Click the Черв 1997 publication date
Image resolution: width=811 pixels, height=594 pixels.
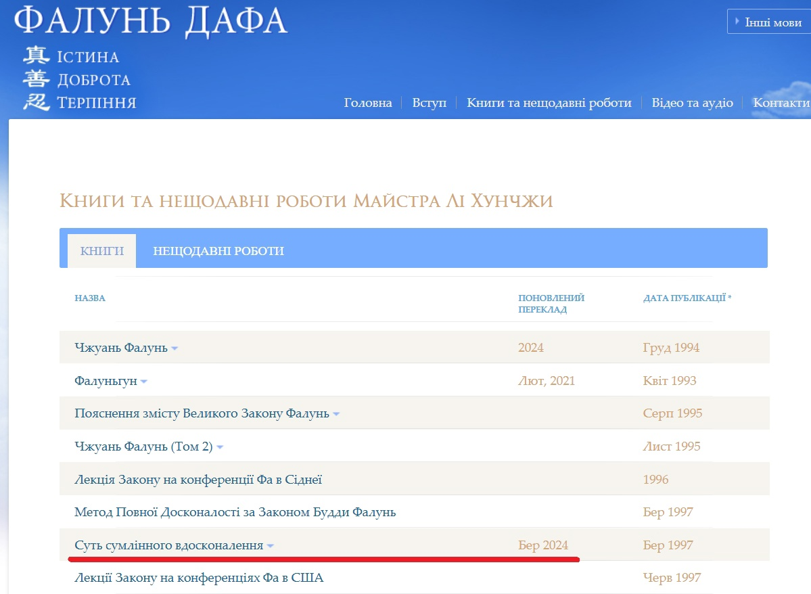672,578
